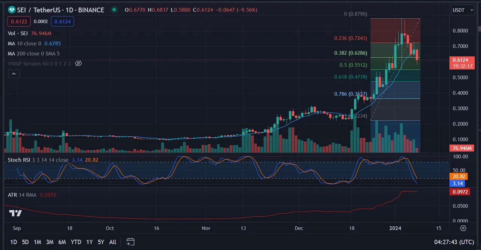Click the 0.5 (0.5512) Fibonacci label
This screenshot has height=250, width=481.
[x=353, y=65]
